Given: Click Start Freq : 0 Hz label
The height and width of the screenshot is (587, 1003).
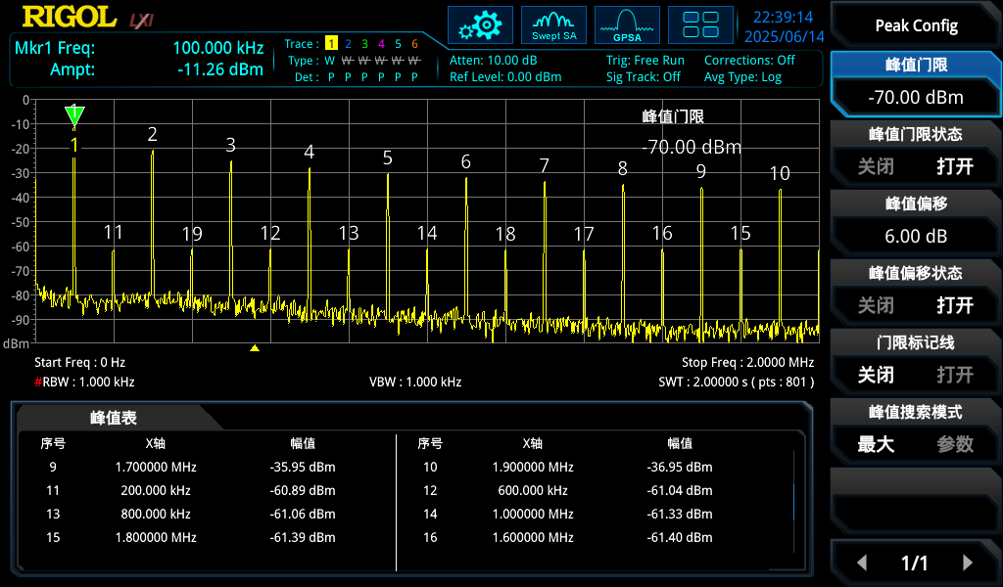Looking at the screenshot, I should [x=80, y=362].
